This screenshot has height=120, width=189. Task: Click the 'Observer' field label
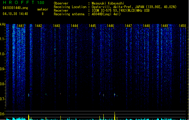(61, 3)
